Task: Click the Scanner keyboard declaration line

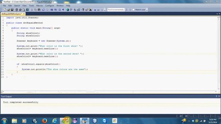Action: click(44, 41)
